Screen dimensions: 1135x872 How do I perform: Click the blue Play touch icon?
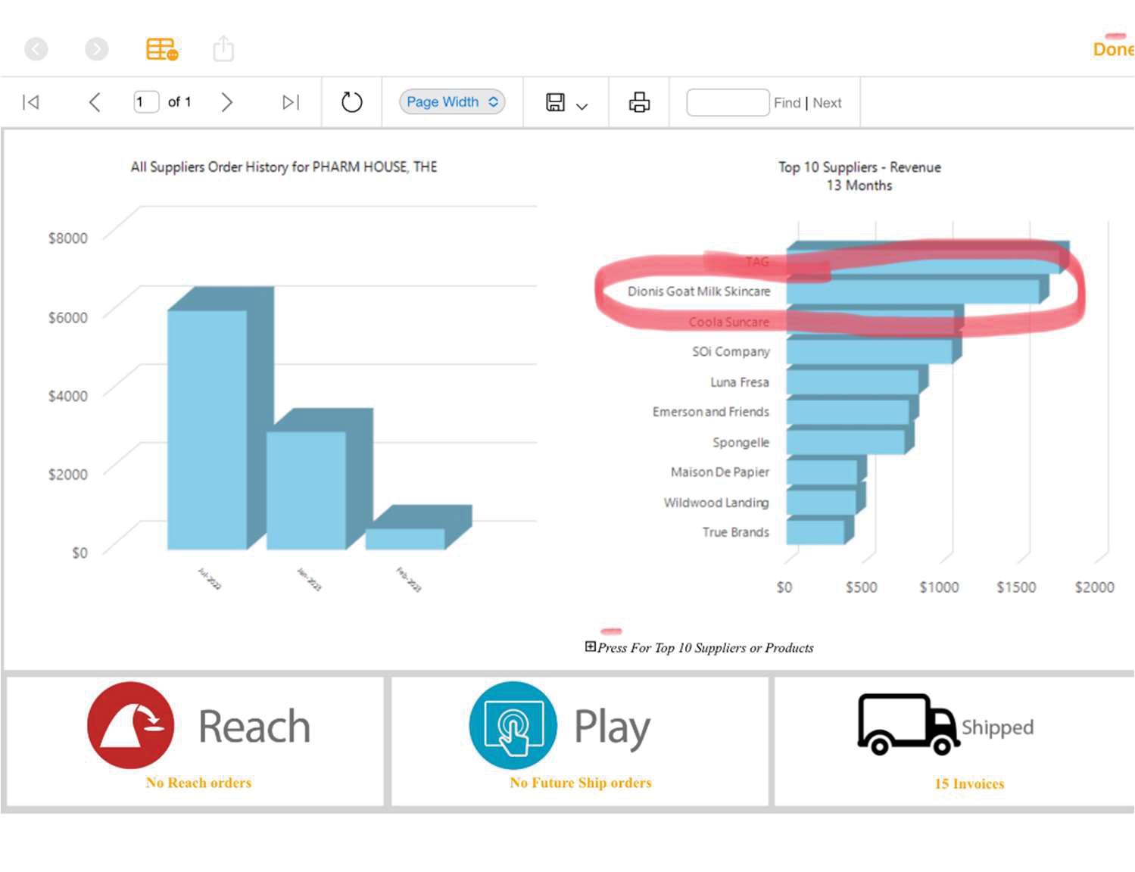pos(513,725)
